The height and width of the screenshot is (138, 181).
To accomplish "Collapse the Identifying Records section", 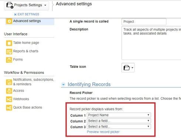I will coord(63,84).
